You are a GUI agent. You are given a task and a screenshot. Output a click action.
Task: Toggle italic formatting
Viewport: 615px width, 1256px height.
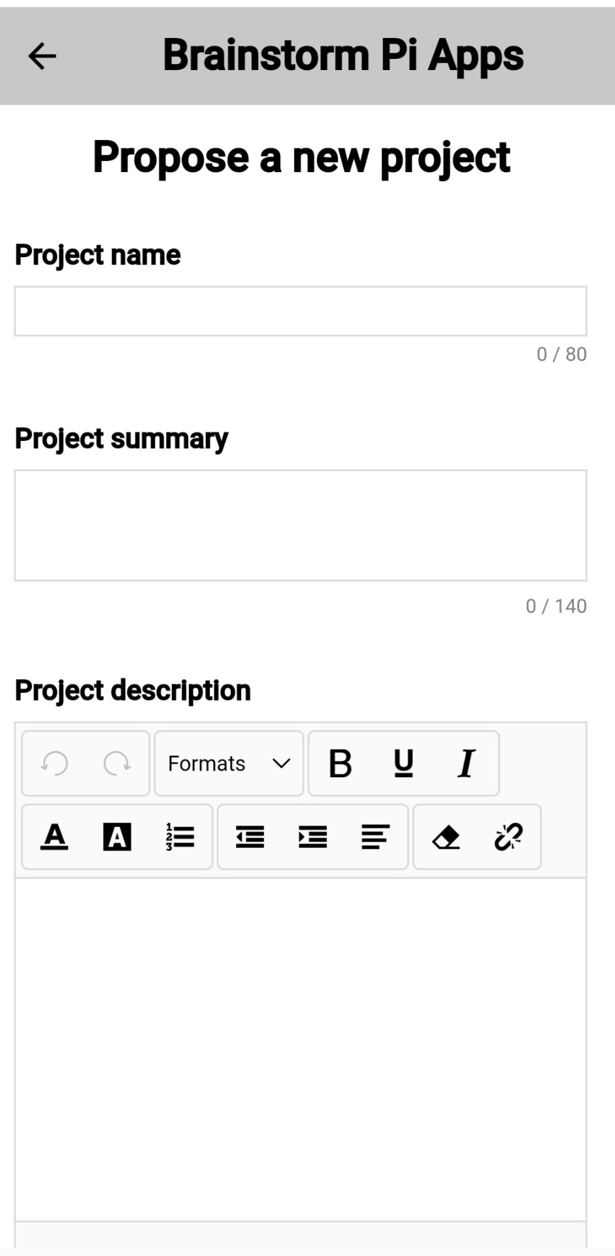466,763
